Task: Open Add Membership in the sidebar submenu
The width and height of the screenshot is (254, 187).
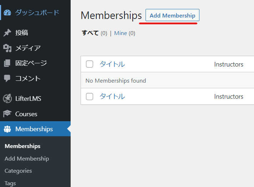Action: [x=27, y=159]
